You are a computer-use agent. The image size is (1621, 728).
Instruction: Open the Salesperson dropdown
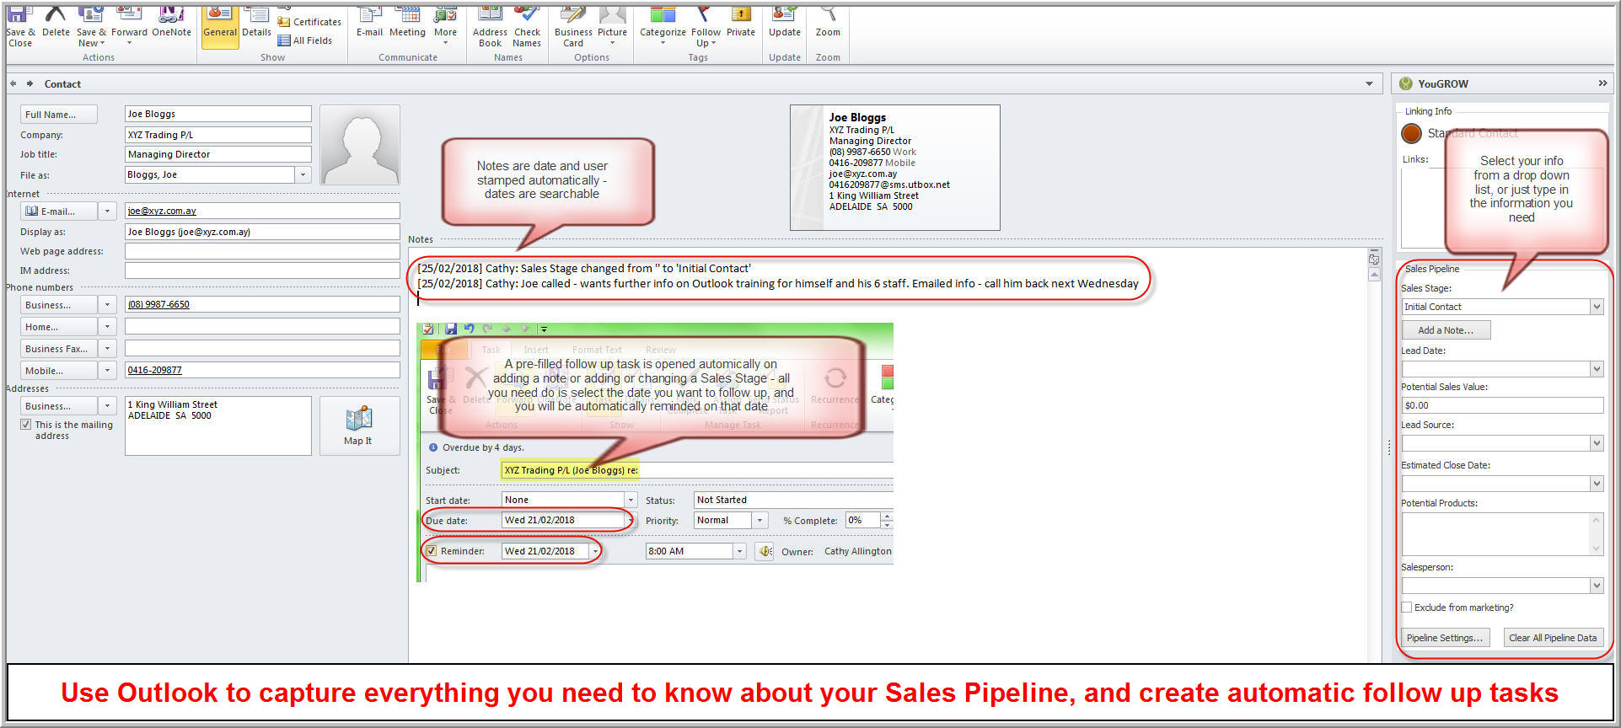[1596, 586]
